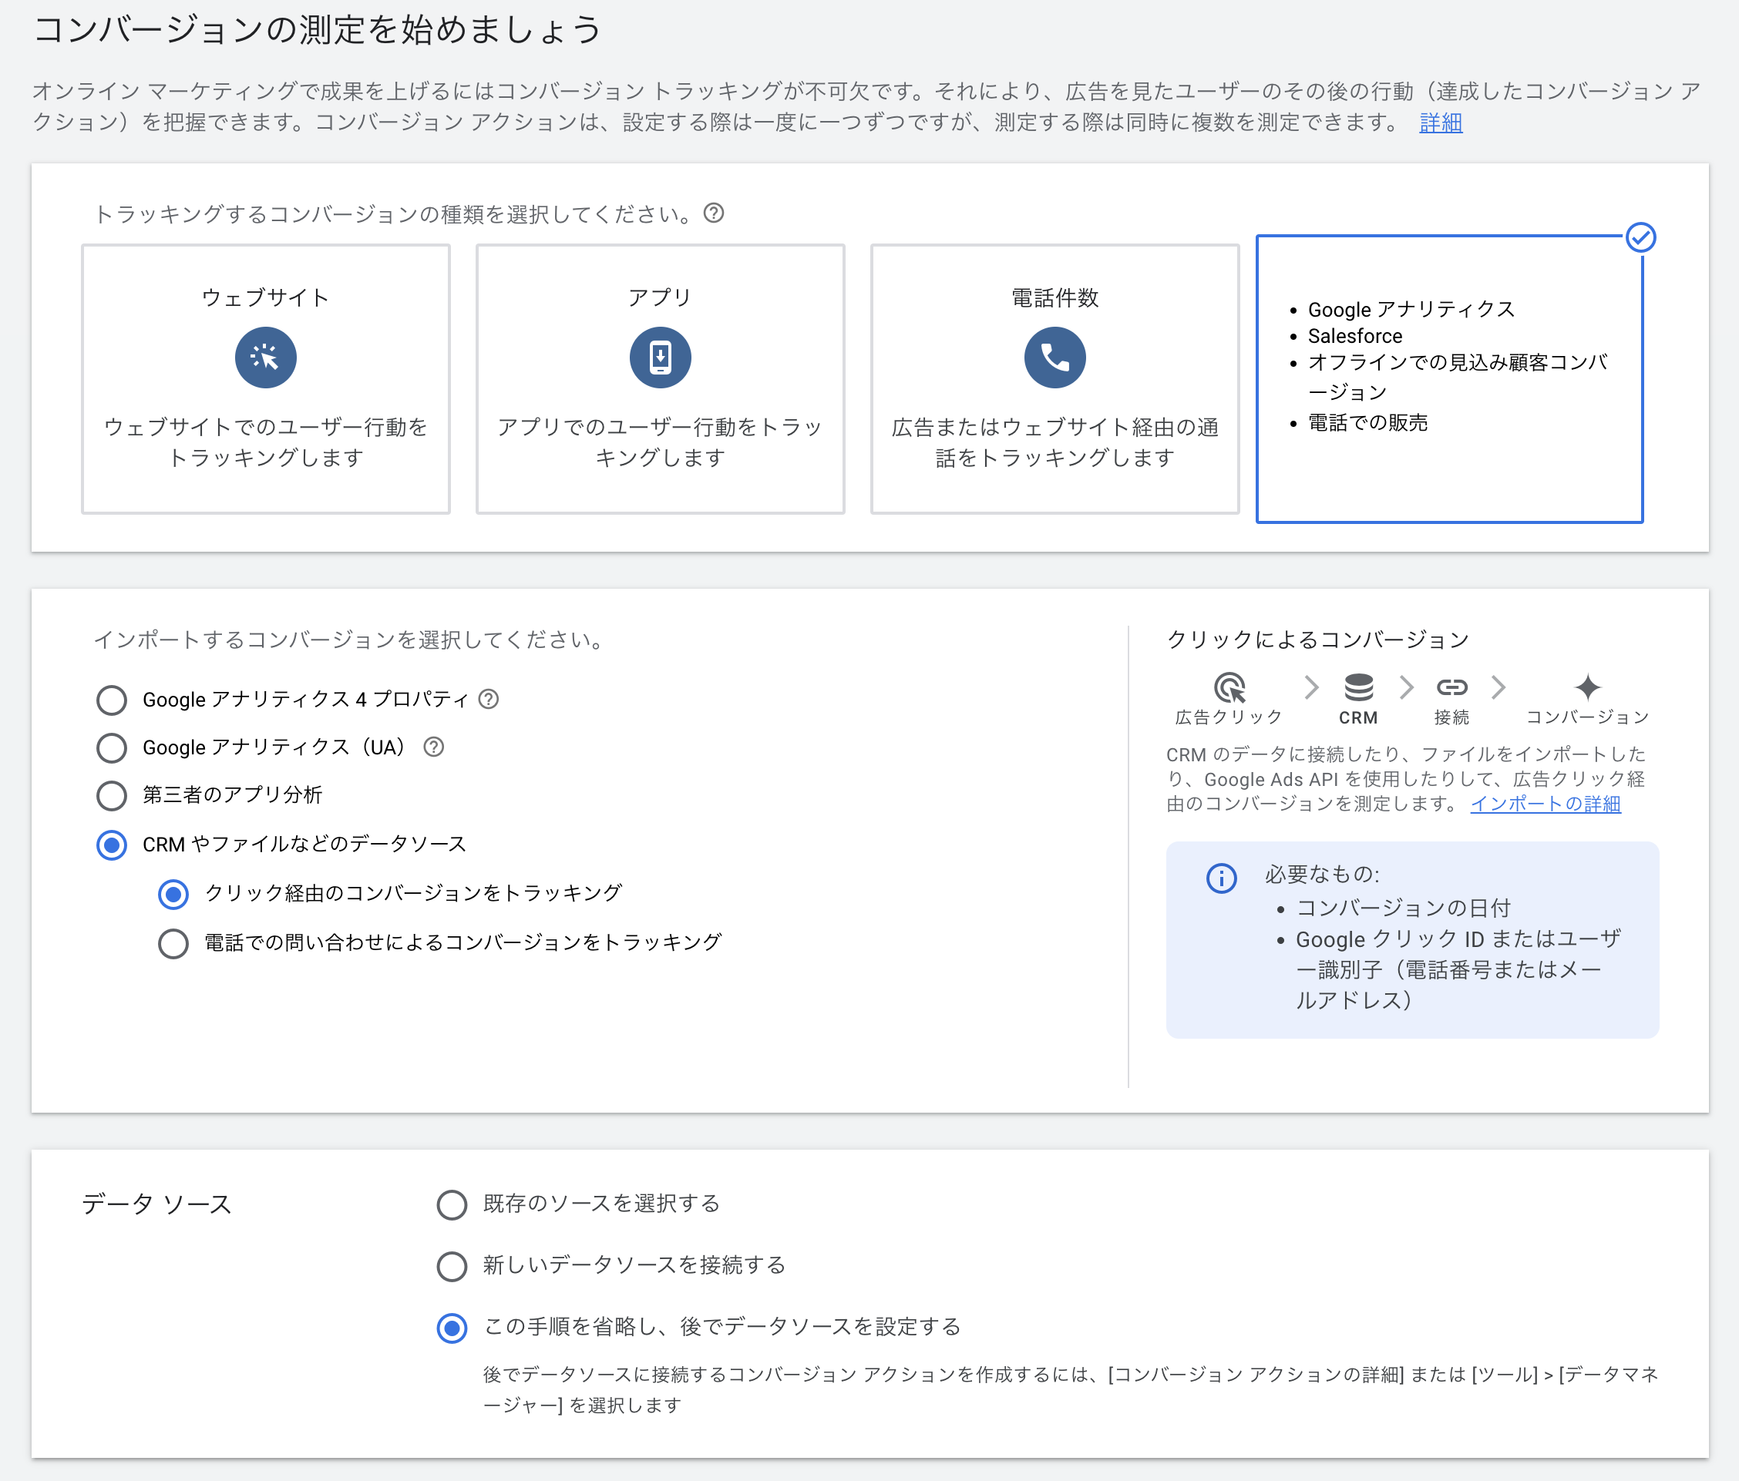Click the website cursor icon
1739x1481 pixels.
coord(265,358)
